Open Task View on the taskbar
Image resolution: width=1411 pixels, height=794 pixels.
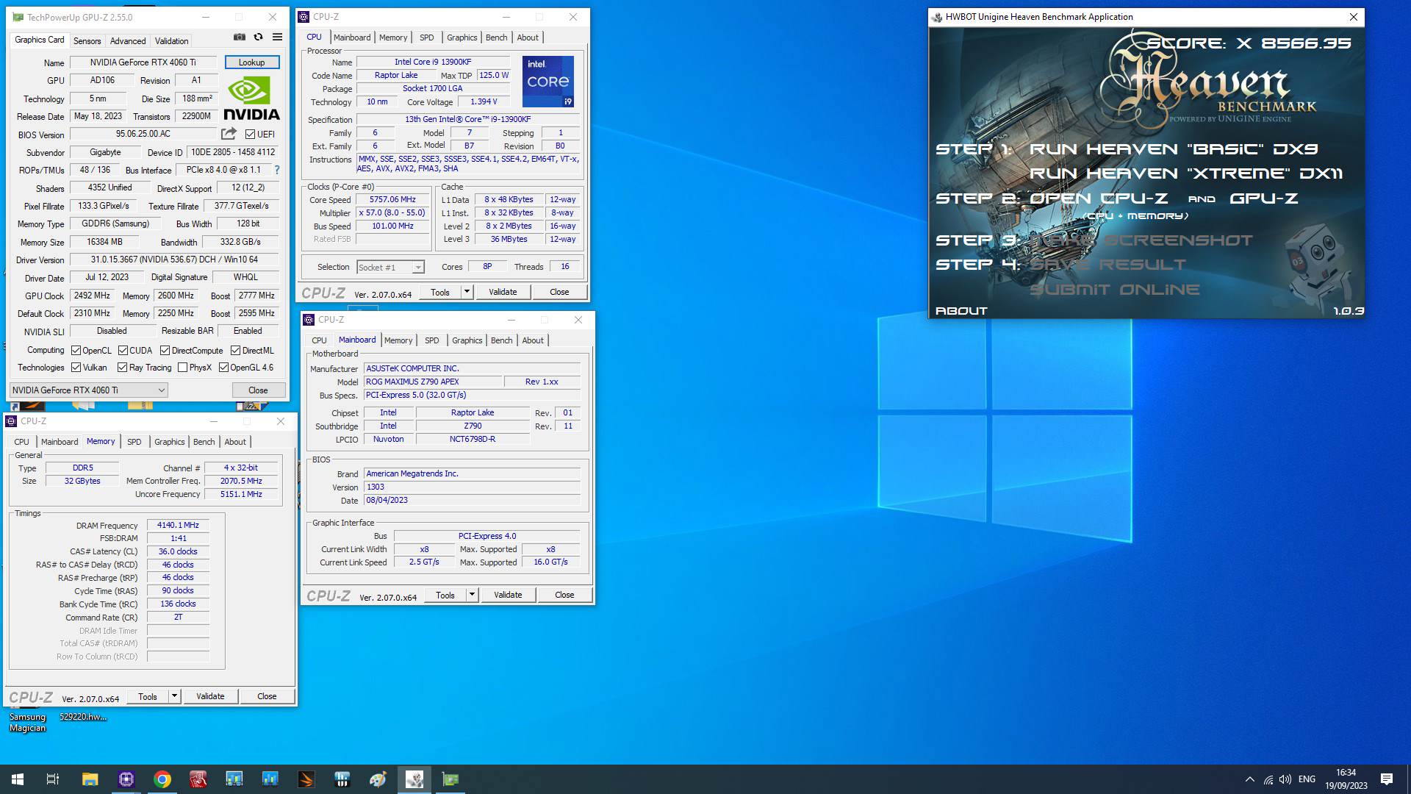coord(53,779)
